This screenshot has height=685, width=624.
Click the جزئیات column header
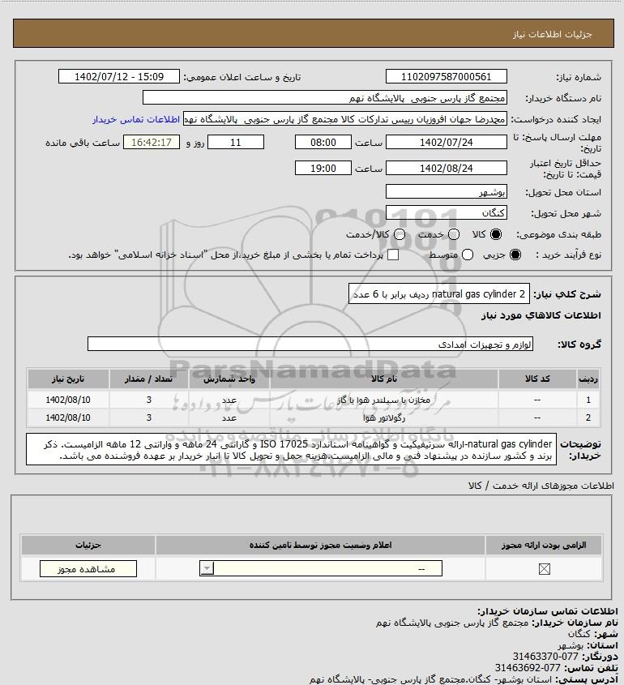tap(88, 546)
